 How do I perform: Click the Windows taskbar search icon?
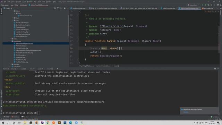[x=8, y=123]
